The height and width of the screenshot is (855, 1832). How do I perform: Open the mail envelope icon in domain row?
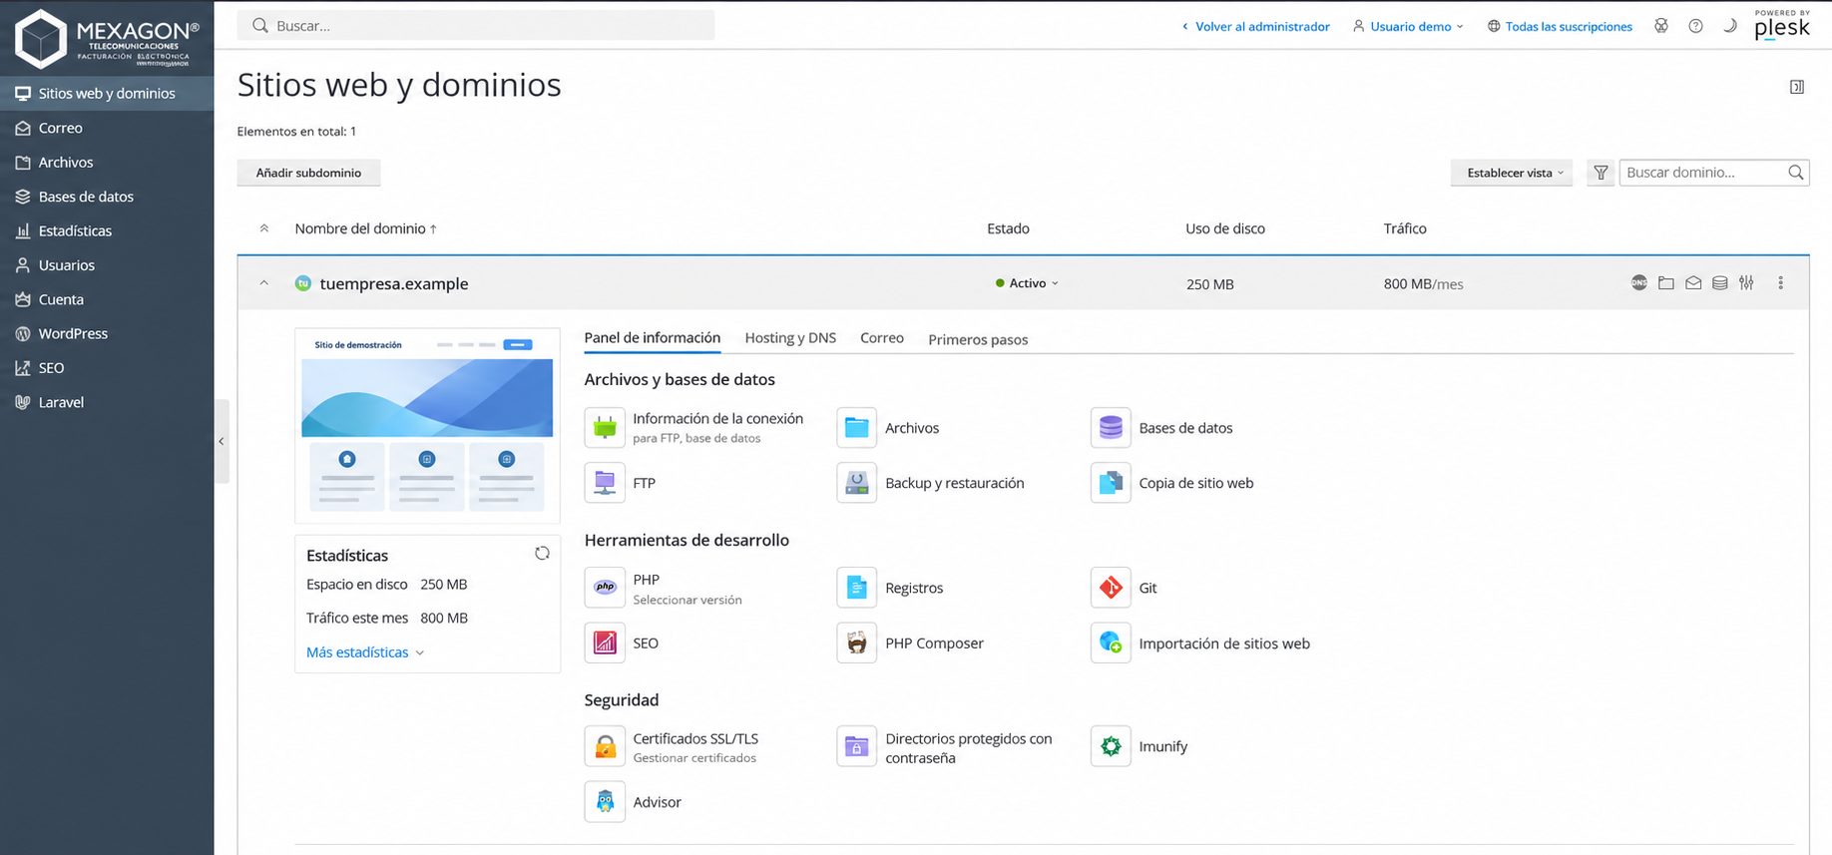pyautogui.click(x=1693, y=283)
